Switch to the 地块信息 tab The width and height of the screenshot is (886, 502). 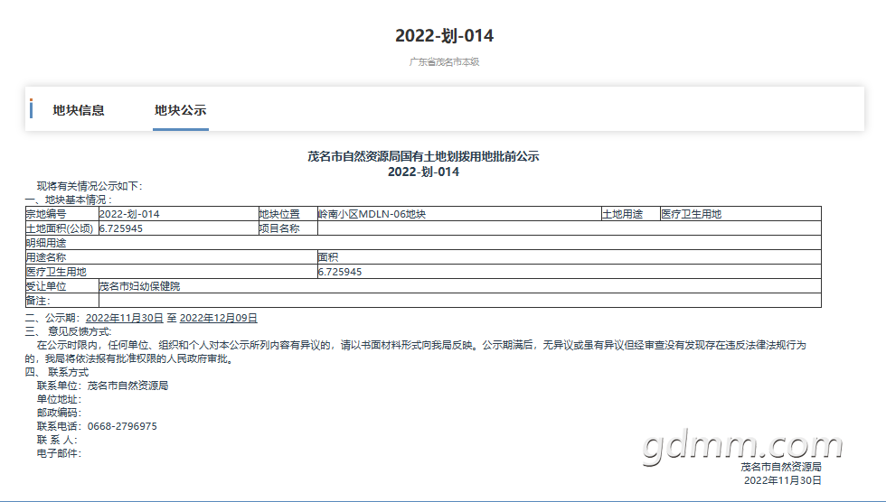click(79, 110)
